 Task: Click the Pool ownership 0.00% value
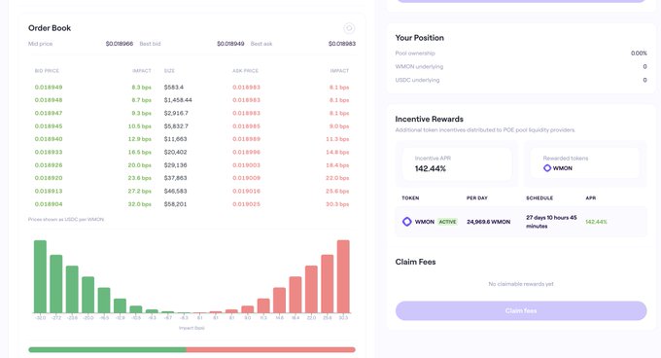[639, 54]
